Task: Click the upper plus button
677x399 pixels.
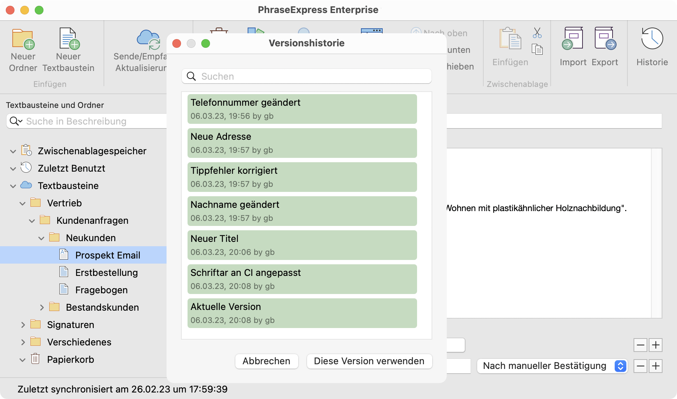Action: [x=656, y=345]
